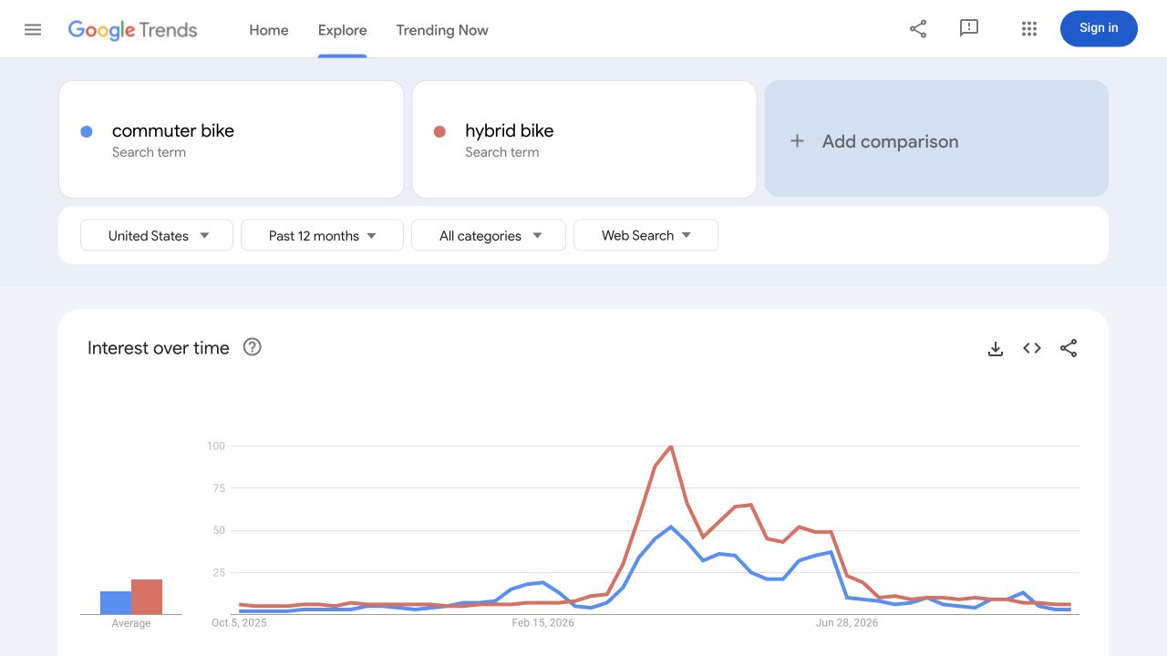
Task: Click the Jun 28, 2026 axis label
Action: pyautogui.click(x=847, y=623)
